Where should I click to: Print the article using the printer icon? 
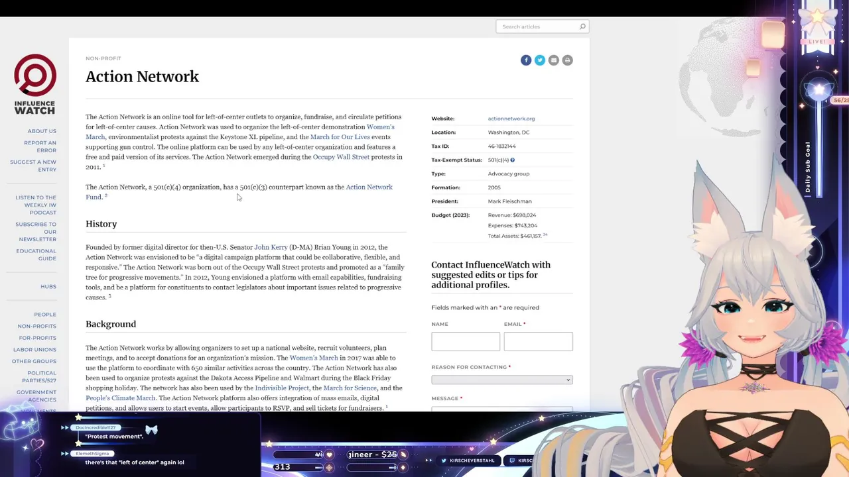pyautogui.click(x=567, y=60)
